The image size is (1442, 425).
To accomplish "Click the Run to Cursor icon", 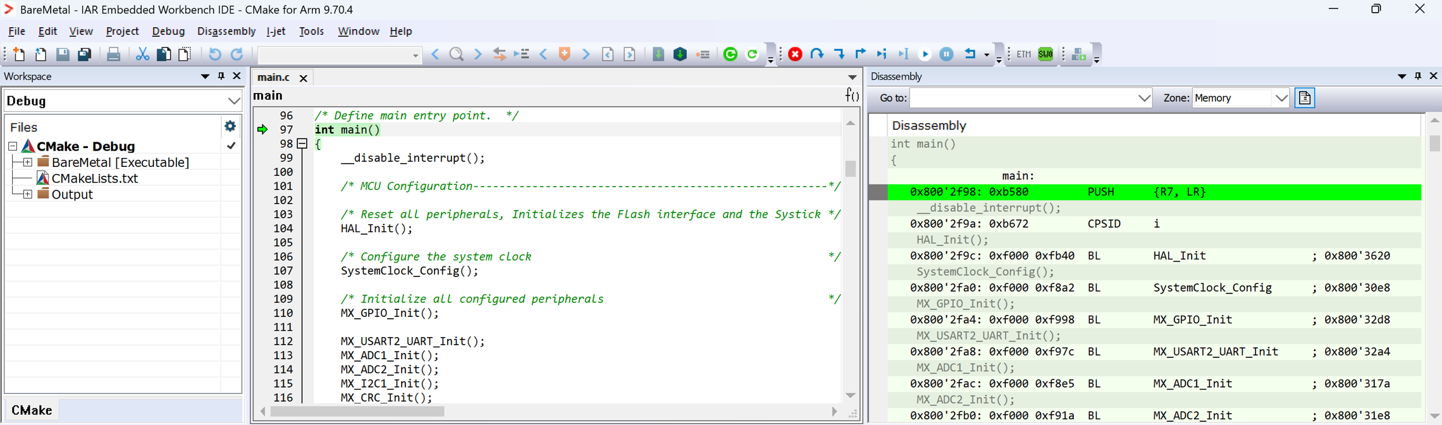I will point(903,54).
